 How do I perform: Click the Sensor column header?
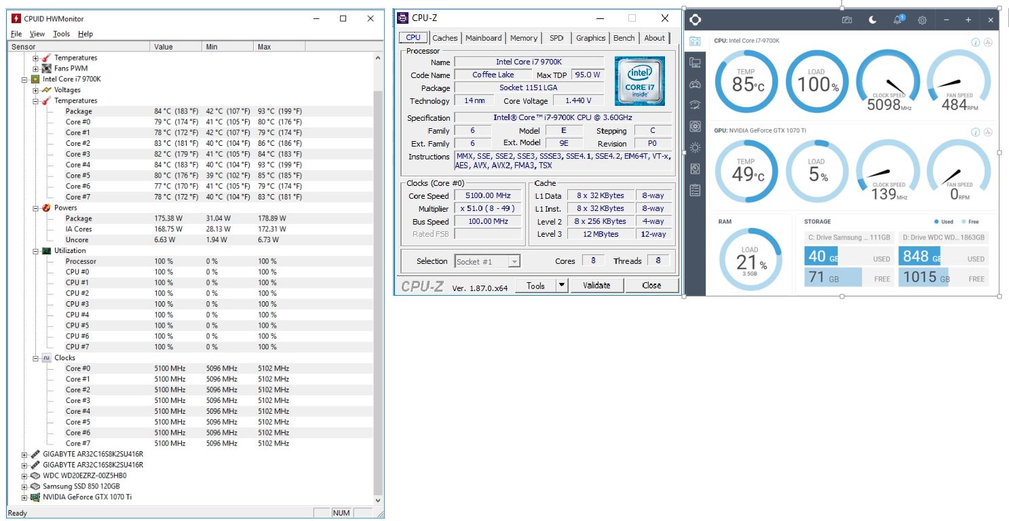[x=79, y=47]
